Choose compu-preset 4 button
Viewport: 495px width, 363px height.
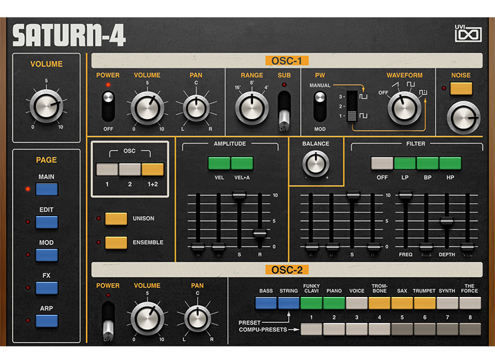pos(379,329)
